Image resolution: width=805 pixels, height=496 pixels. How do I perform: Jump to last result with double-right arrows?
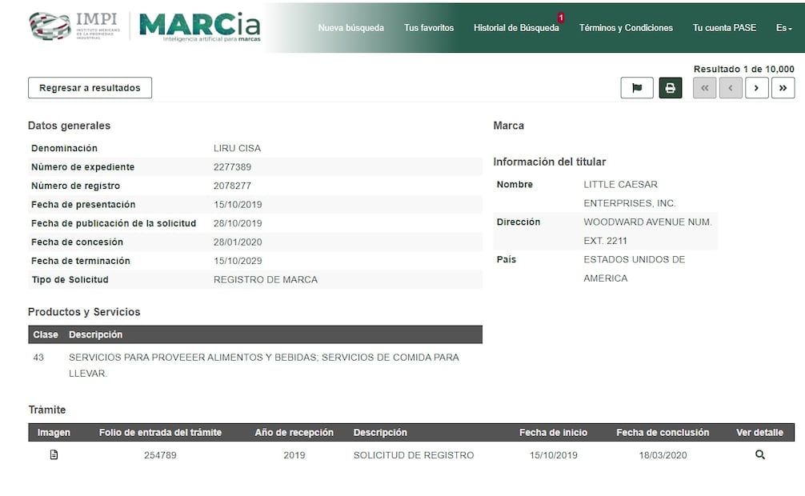[x=783, y=88]
